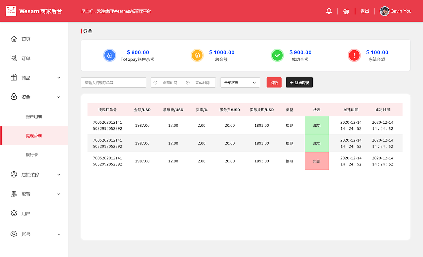Click the 新增提现 button
Screen dimensions: 423x257
(x=299, y=83)
